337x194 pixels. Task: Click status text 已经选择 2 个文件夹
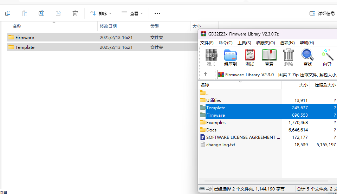(234, 189)
